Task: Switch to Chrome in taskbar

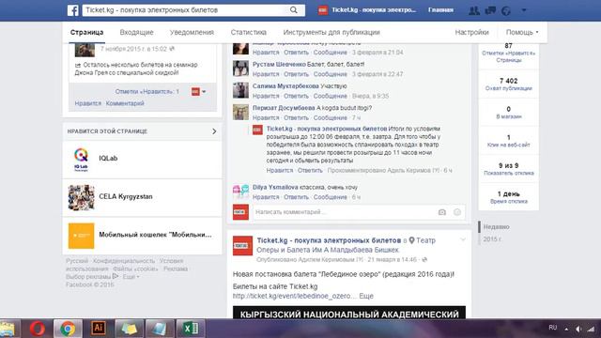Action: [x=68, y=329]
